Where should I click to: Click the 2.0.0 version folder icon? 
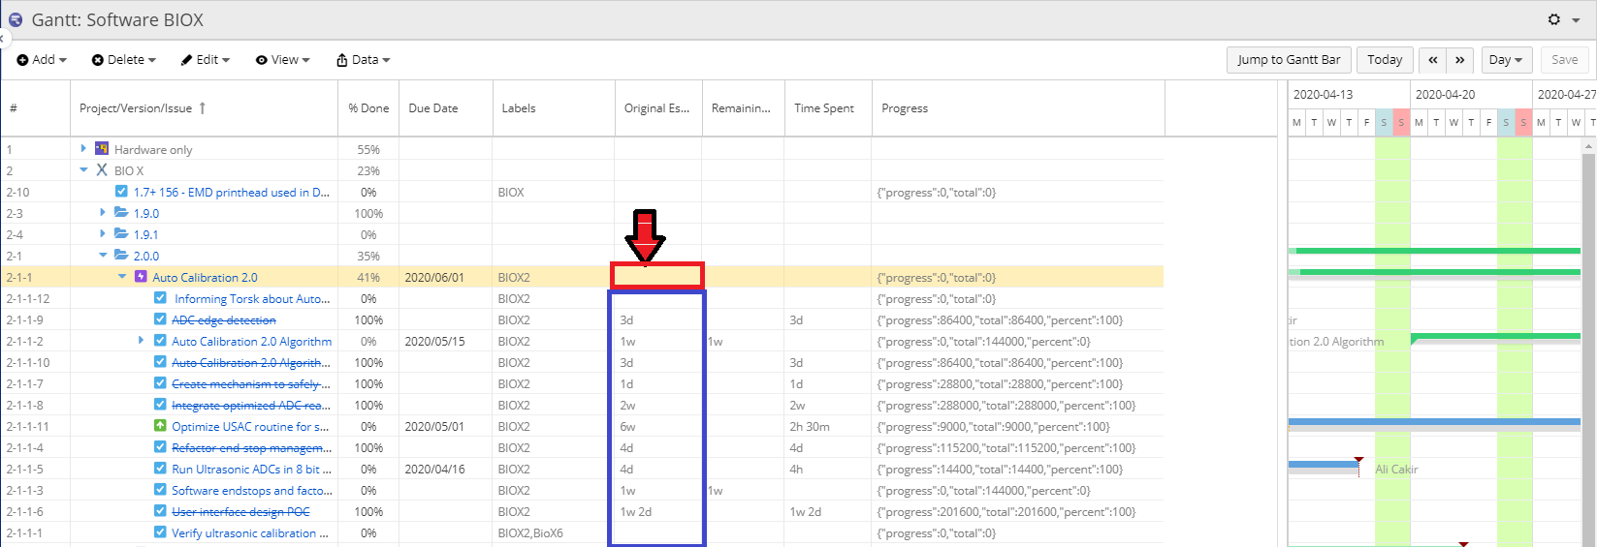point(121,256)
